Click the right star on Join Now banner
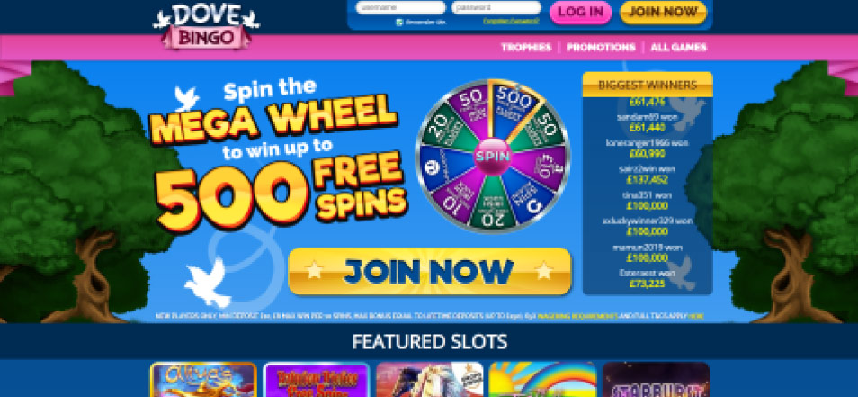858x397 pixels. [x=544, y=270]
